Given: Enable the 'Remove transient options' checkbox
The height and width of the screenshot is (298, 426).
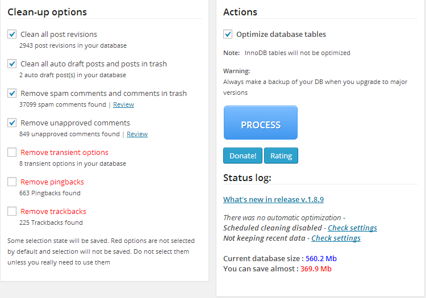Looking at the screenshot, I should (12, 152).
